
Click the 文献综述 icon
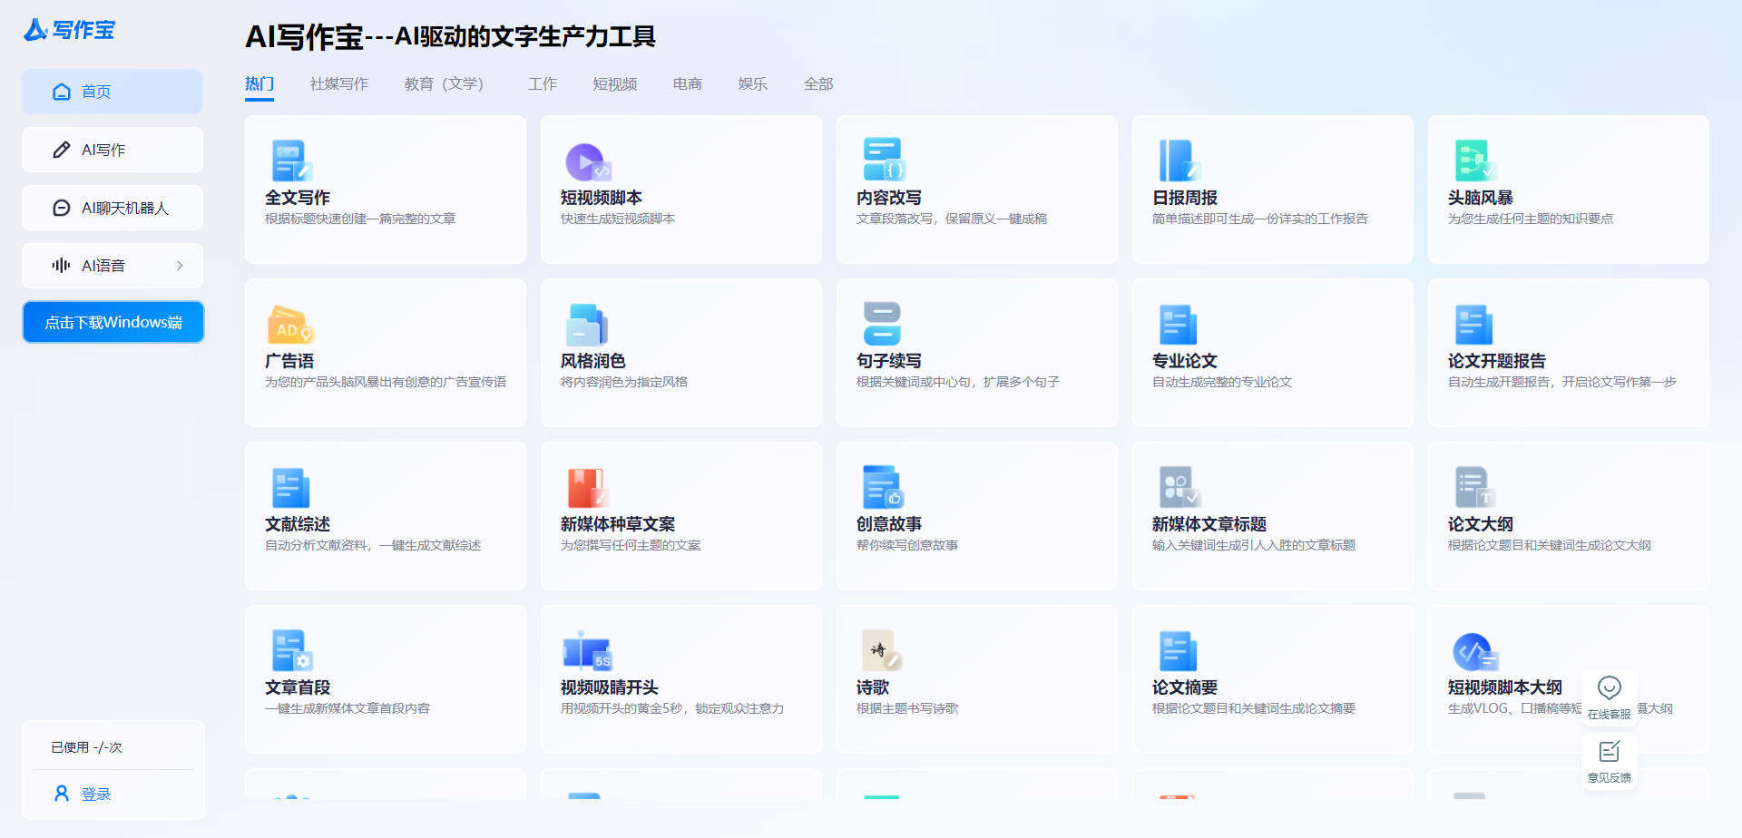coord(290,488)
